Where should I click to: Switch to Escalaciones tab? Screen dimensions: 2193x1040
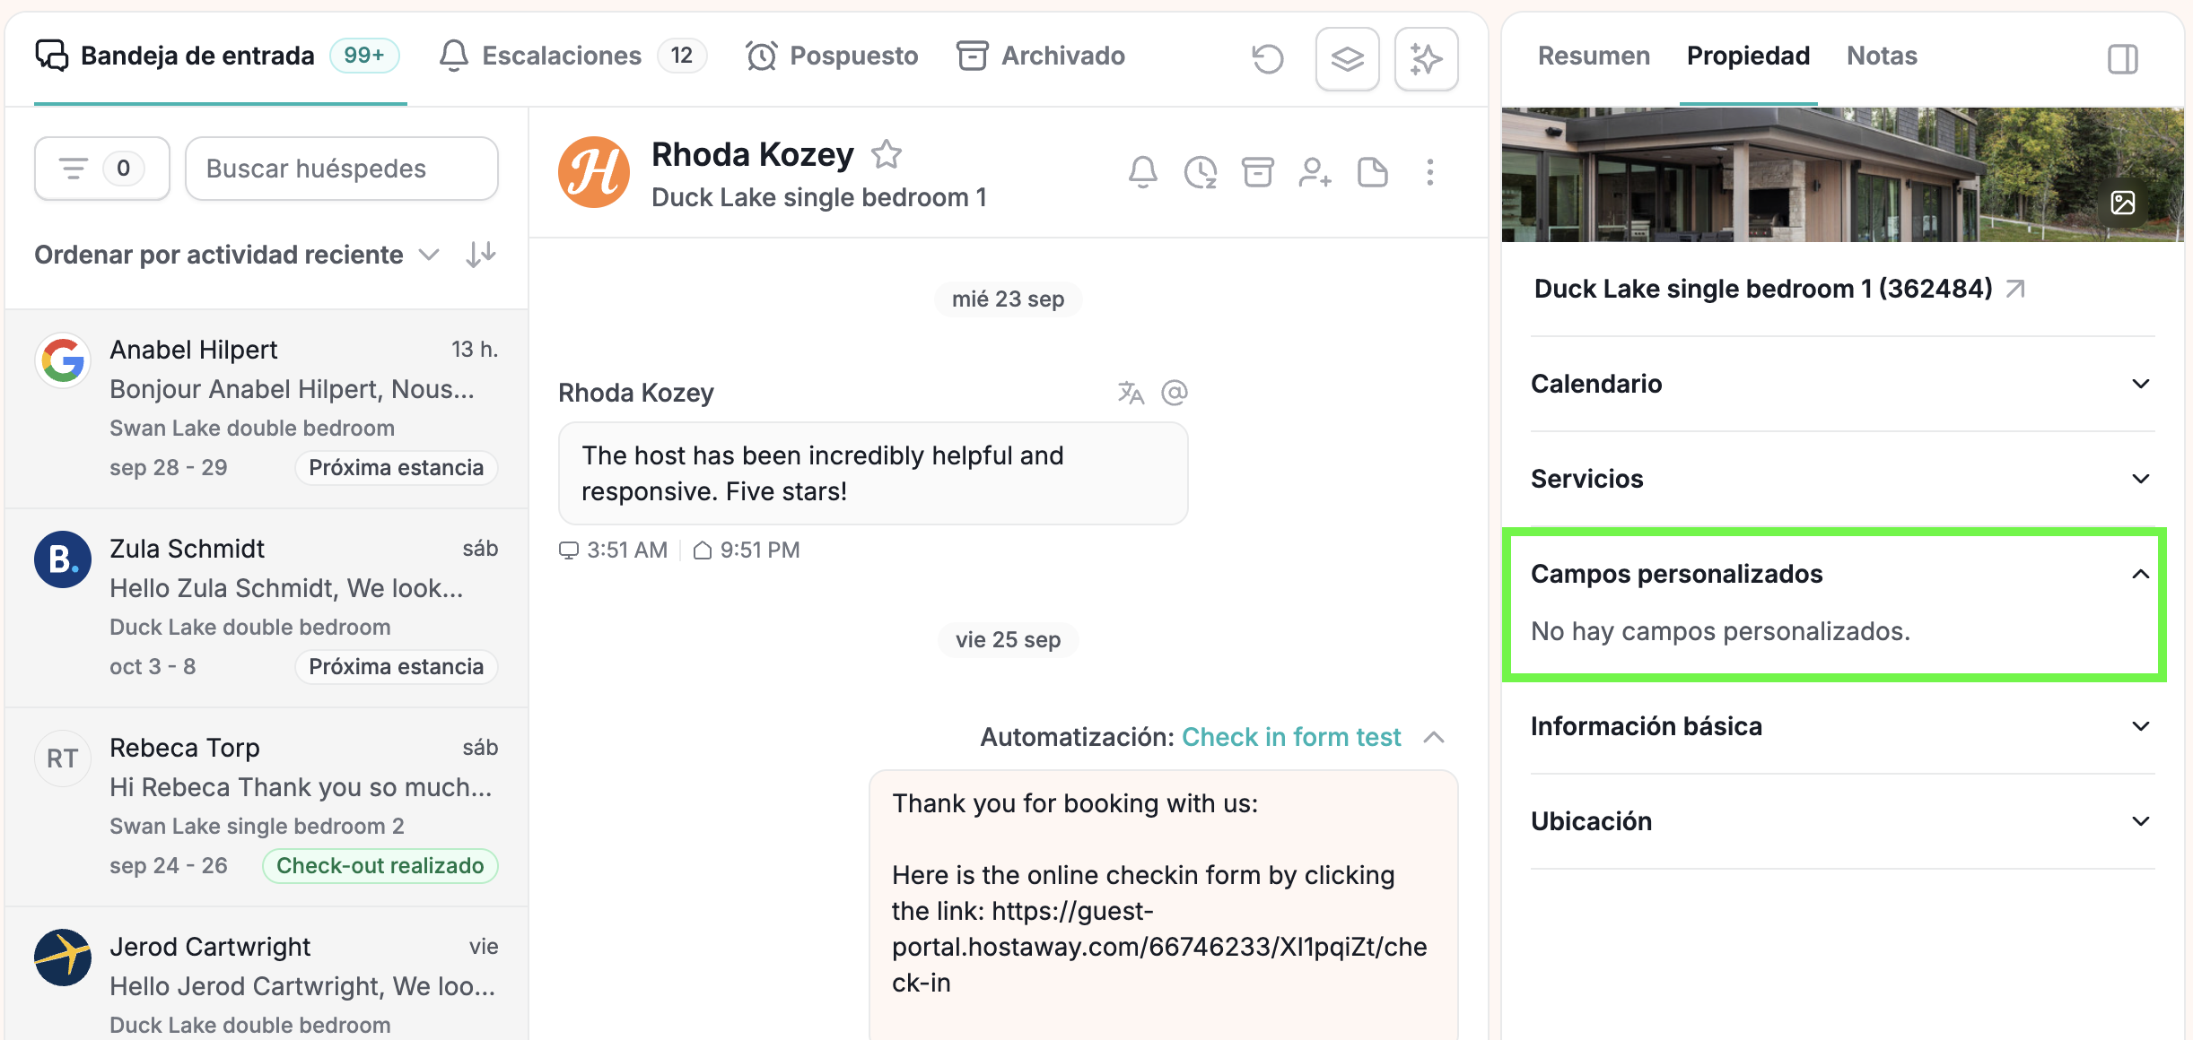coord(572,56)
